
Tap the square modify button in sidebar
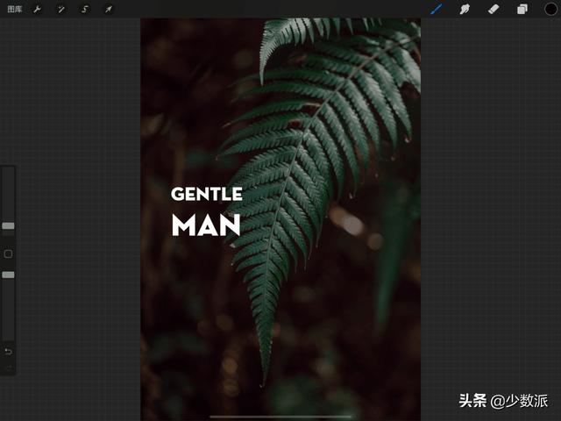pyautogui.click(x=8, y=253)
